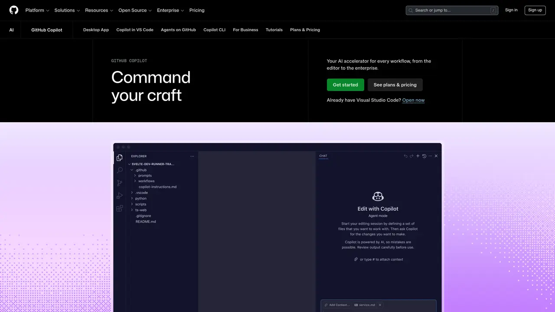
Task: Open Copilot in VS Code tab
Action: click(x=135, y=30)
